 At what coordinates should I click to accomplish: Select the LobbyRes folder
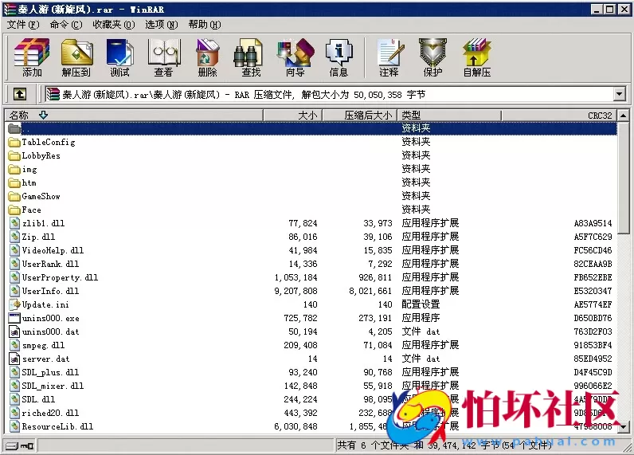[35, 155]
